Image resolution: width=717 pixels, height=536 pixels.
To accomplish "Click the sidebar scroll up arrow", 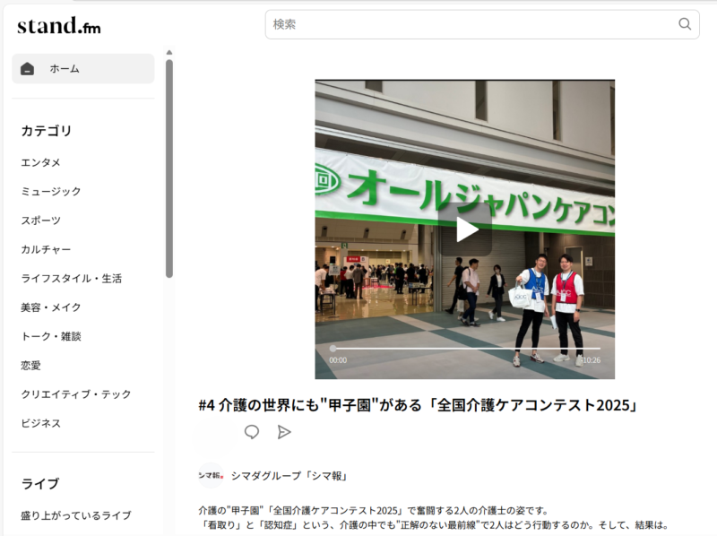I will [x=169, y=52].
